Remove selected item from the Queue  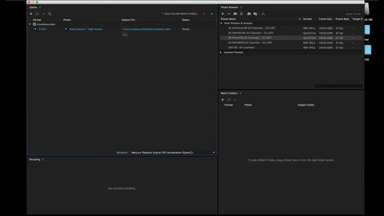(44, 14)
